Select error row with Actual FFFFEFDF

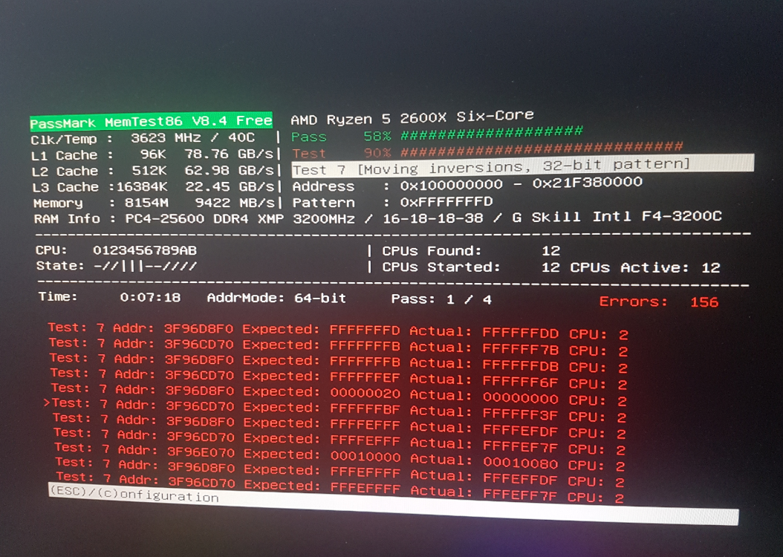coord(339,426)
